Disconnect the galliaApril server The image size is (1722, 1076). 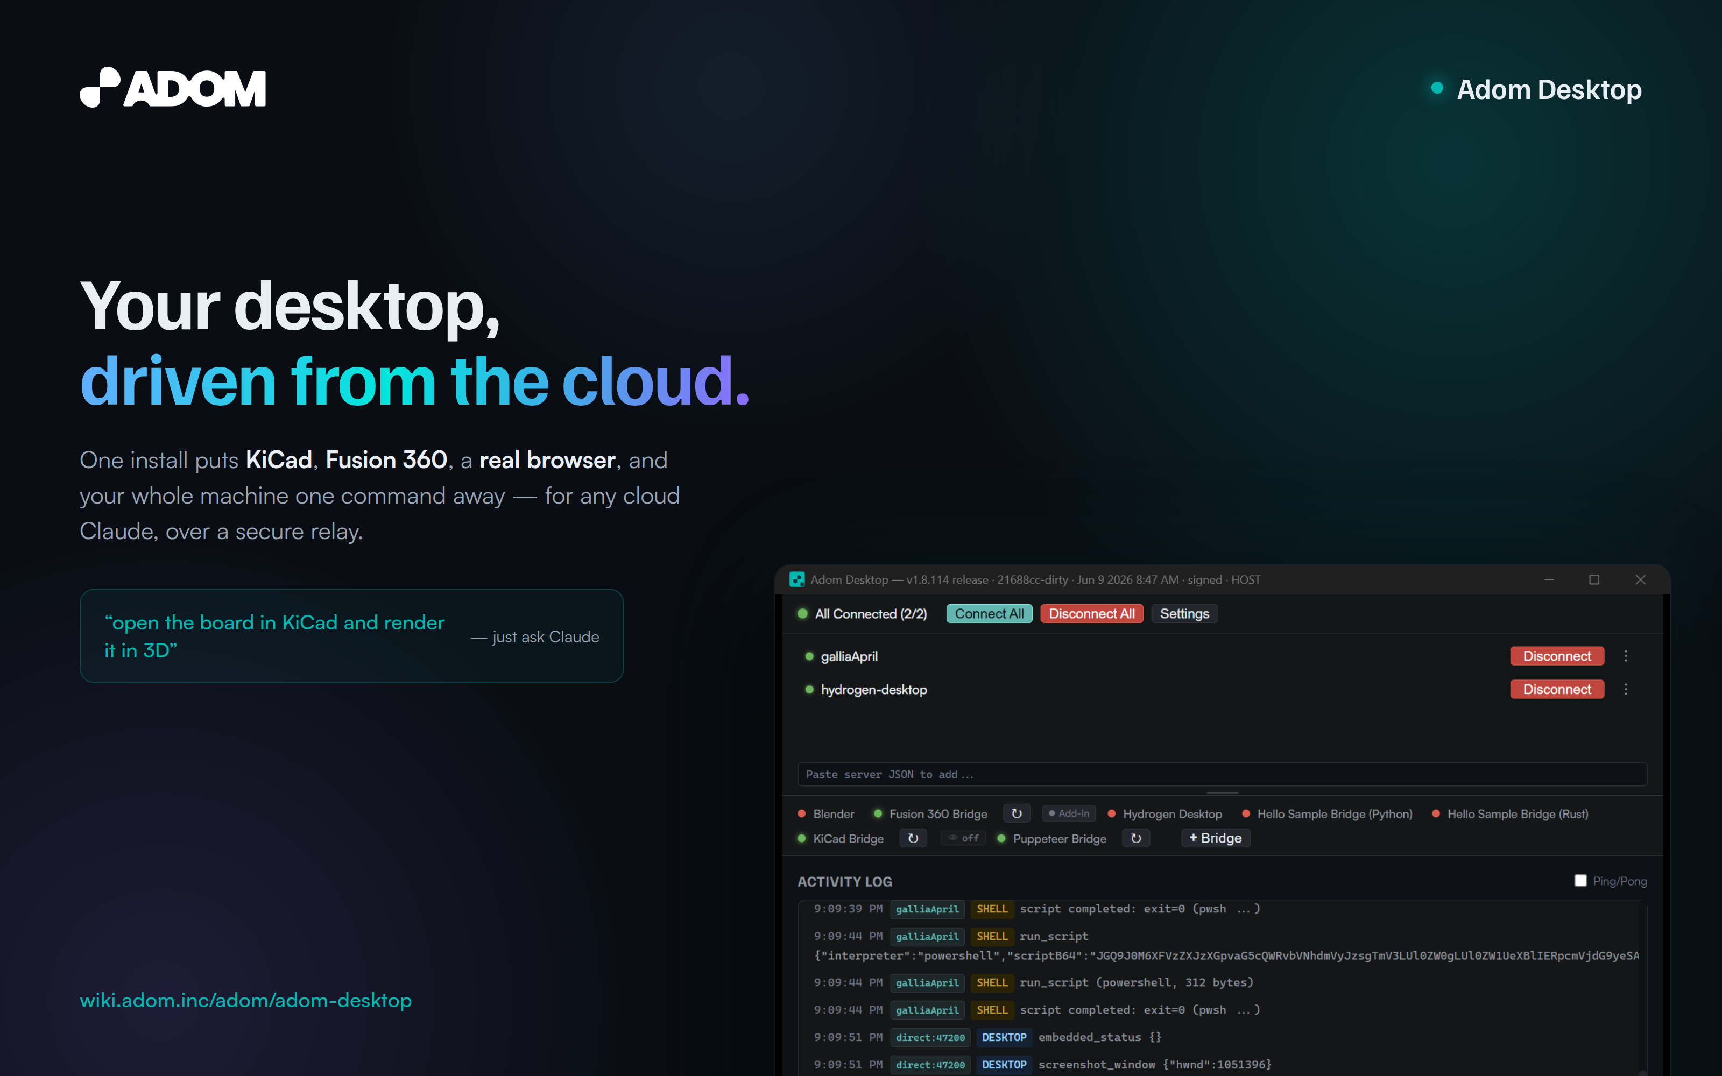point(1557,656)
